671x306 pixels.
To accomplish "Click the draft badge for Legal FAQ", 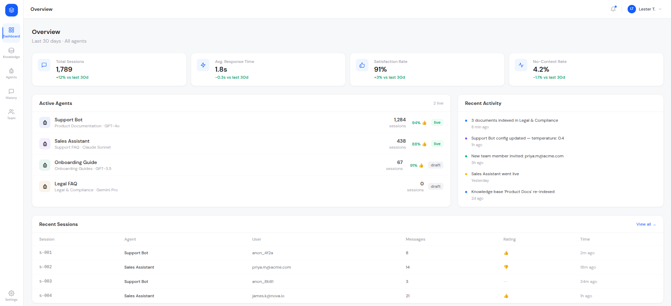I will [436, 186].
